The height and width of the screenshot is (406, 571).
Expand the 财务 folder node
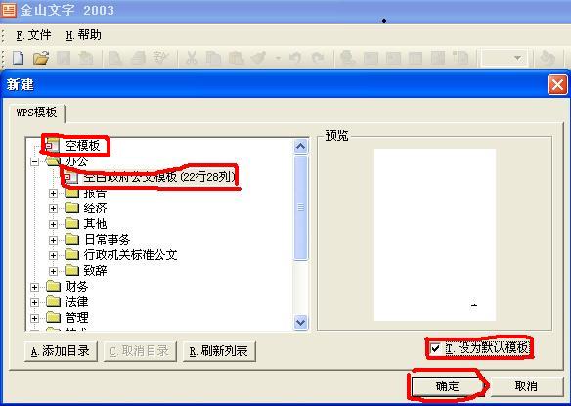tap(34, 287)
